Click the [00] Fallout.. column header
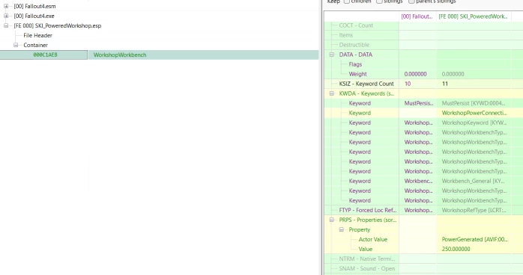Screen dimensions: 523x275 [x=417, y=16]
